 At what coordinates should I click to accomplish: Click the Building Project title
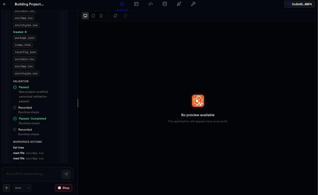pyautogui.click(x=29, y=4)
